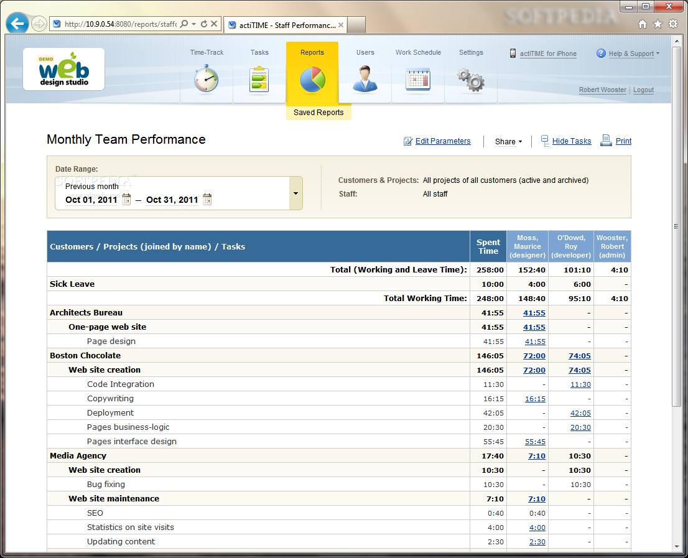Click the Edit Parameters link
This screenshot has height=558, width=688.
[442, 141]
